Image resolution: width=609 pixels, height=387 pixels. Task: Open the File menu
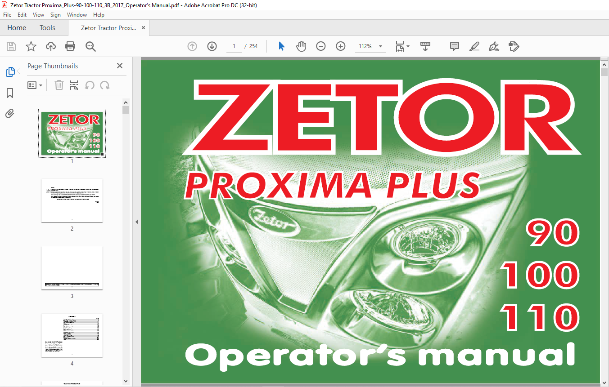click(x=7, y=15)
